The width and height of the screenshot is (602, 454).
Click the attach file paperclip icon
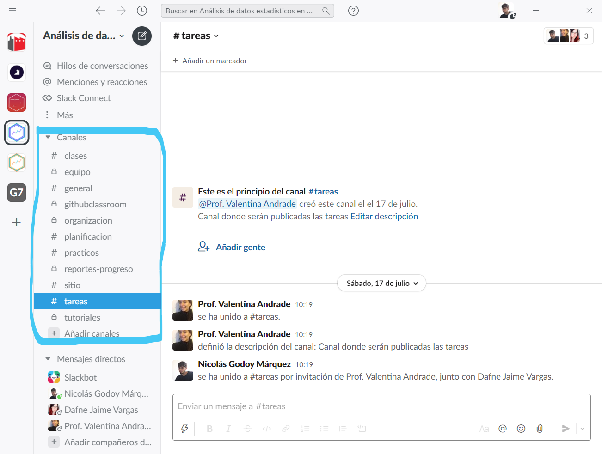click(540, 429)
